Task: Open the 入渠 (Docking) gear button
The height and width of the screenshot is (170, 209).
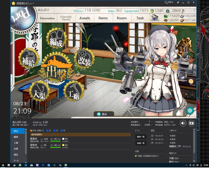Action: coord(39,91)
